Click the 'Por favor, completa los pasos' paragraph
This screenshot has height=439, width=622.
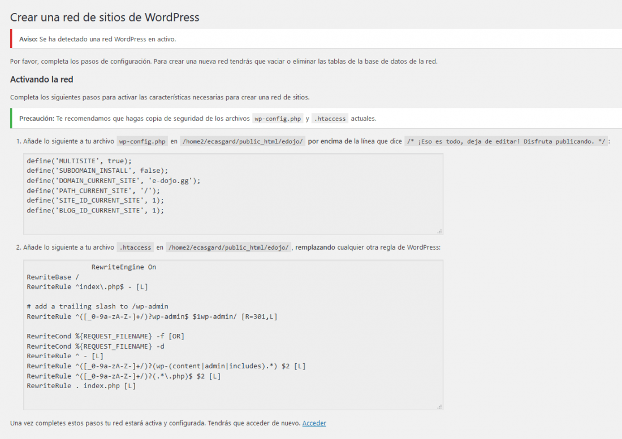point(224,62)
